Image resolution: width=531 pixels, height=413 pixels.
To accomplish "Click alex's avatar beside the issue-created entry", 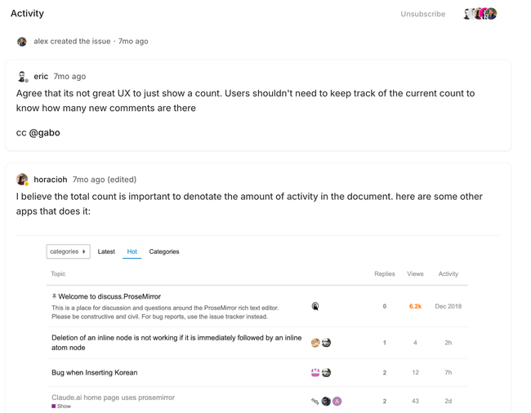I will point(22,42).
